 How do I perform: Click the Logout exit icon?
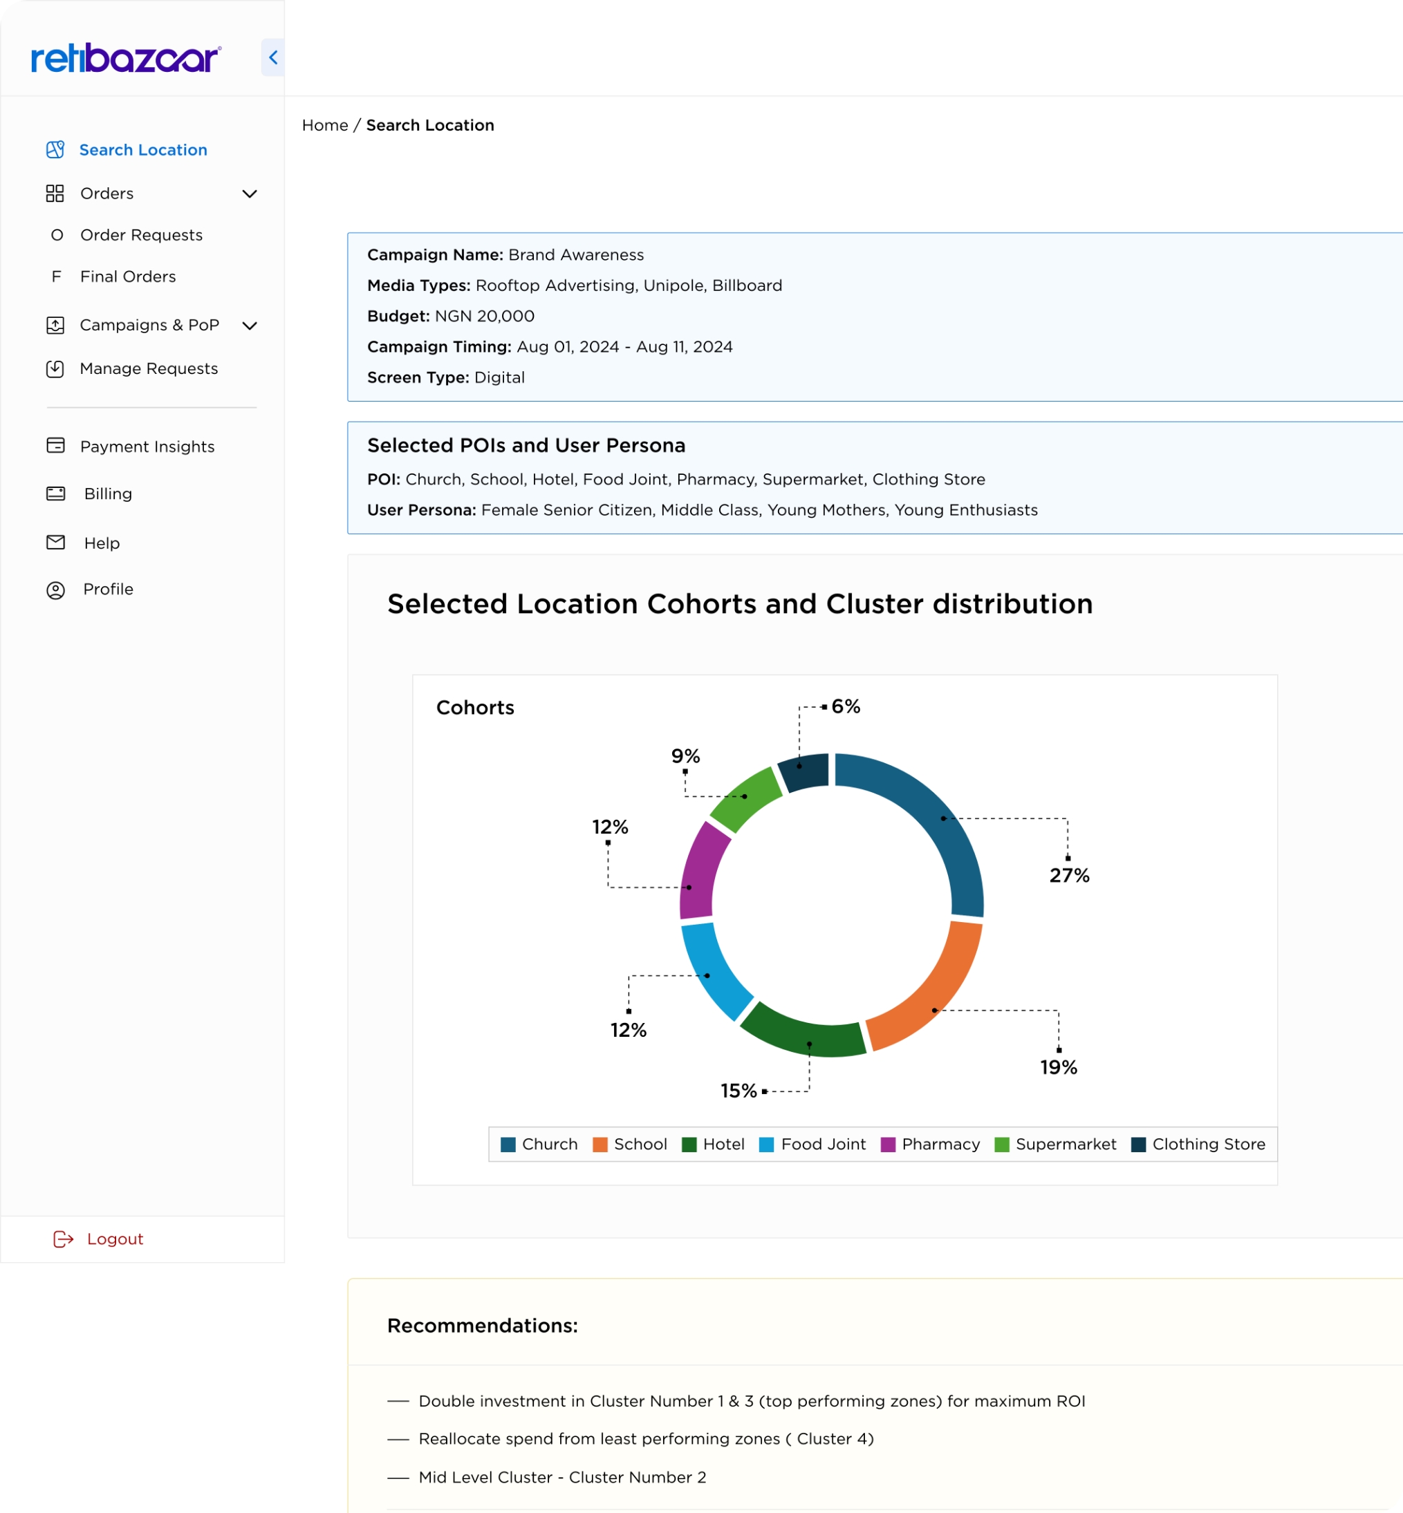pos(64,1239)
